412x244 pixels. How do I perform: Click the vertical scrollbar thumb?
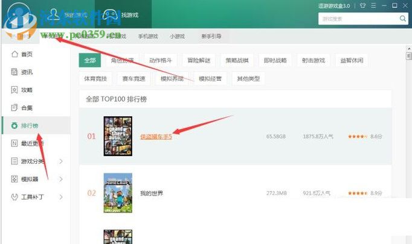(x=408, y=56)
